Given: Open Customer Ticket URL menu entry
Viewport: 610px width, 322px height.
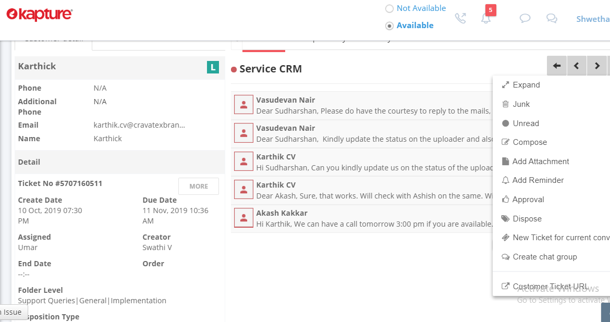Looking at the screenshot, I should [x=551, y=286].
